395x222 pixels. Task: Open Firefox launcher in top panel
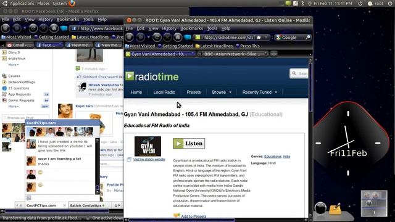72,3
